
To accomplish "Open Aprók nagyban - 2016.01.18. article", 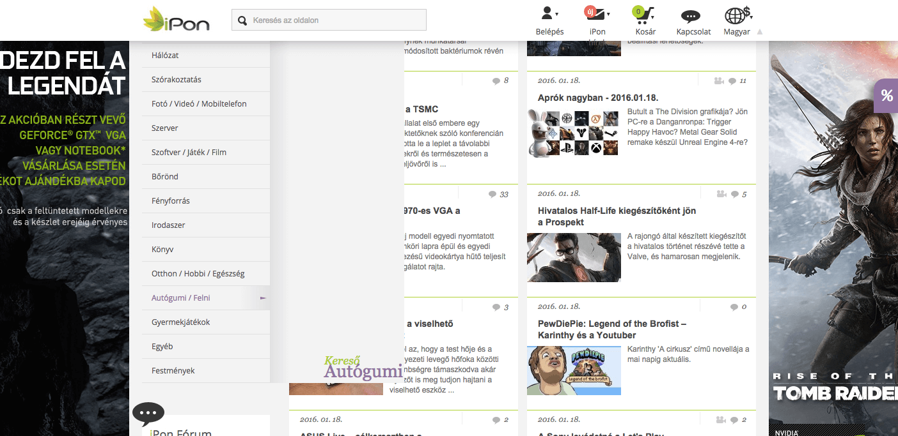I will [598, 98].
